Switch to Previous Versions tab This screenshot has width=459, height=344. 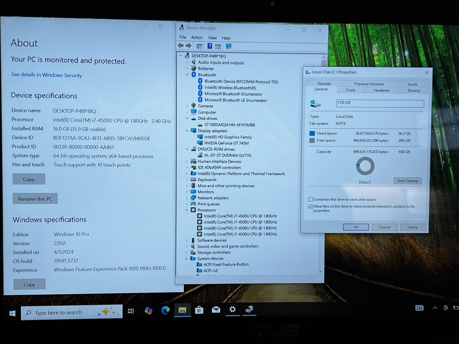point(369,84)
